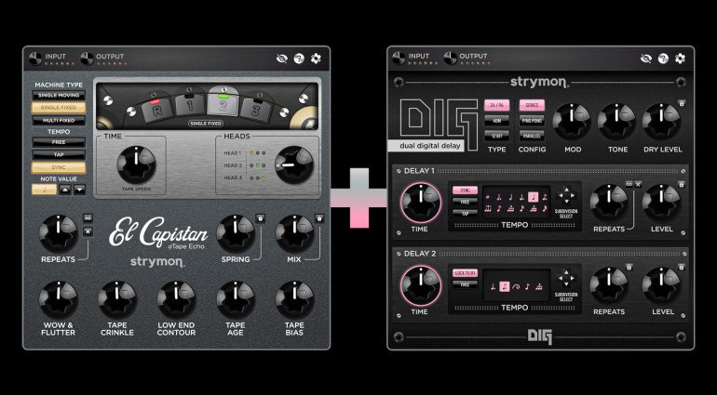717x395 pixels.
Task: Click El Capistan OUTPUT level knob
Action: tap(87, 59)
